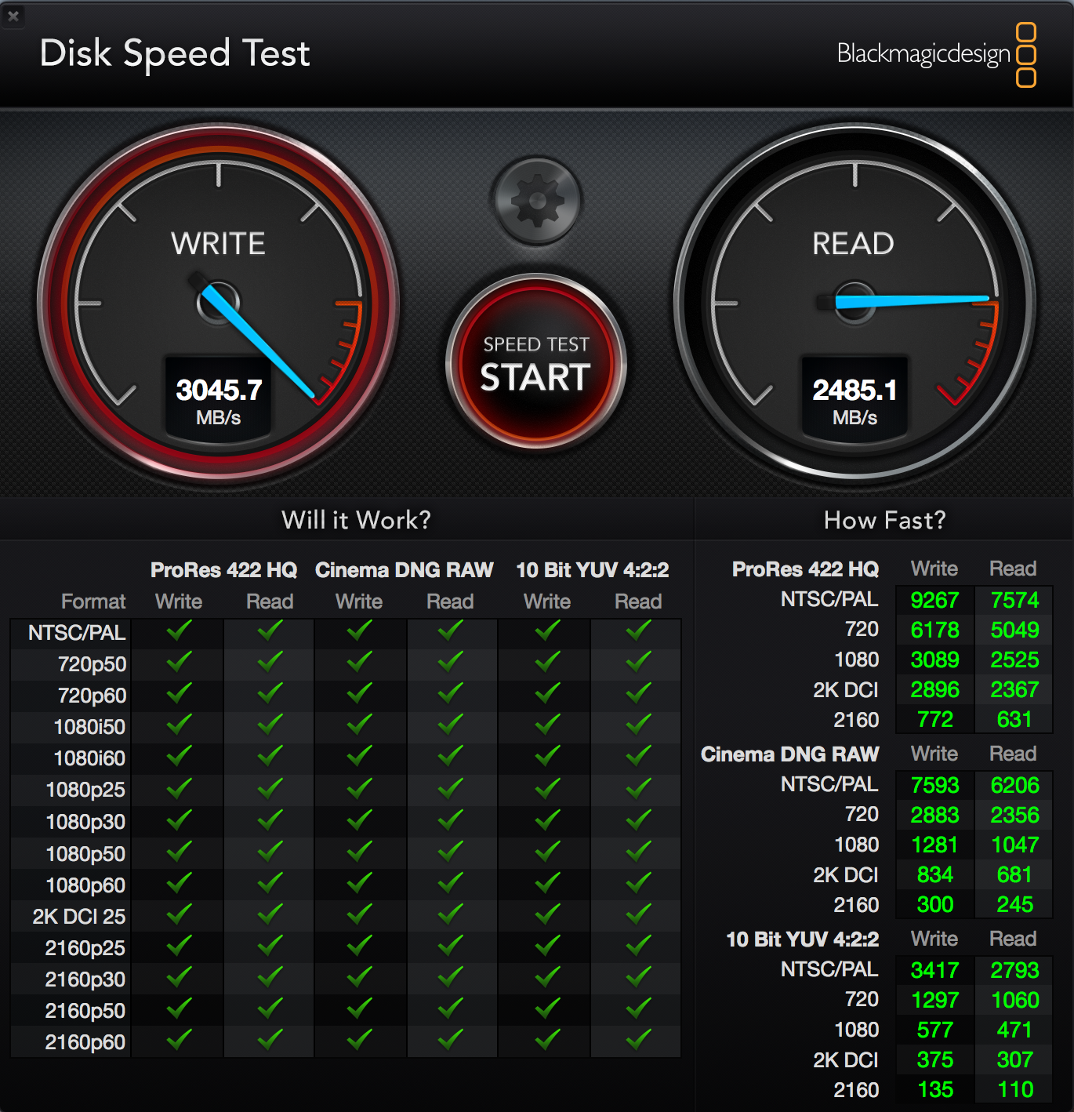Open settings with the gear icon
This screenshot has height=1112, width=1074.
537,202
